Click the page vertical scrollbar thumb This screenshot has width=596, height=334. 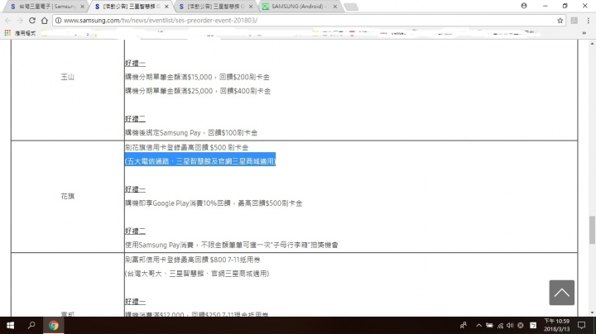point(592,230)
